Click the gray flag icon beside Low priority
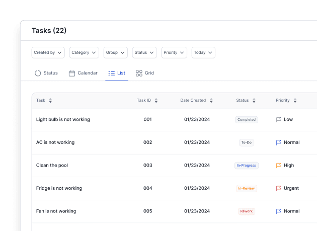The height and width of the screenshot is (231, 317). click(279, 120)
